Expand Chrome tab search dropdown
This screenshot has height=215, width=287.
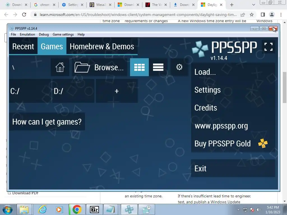pyautogui.click(x=253, y=5)
